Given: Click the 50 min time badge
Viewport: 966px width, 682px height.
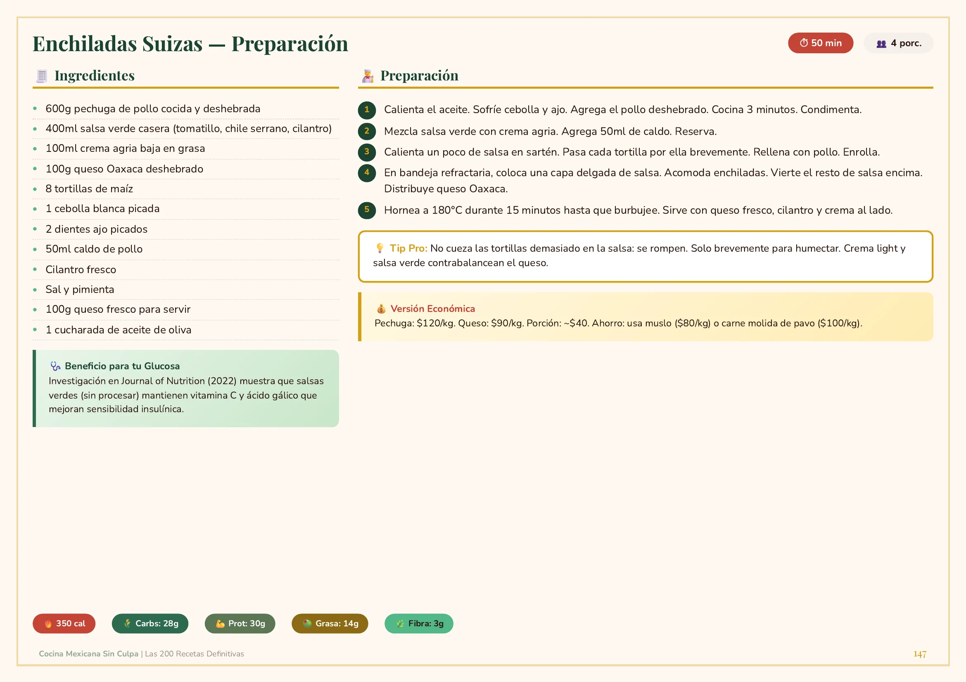Looking at the screenshot, I should coord(820,43).
